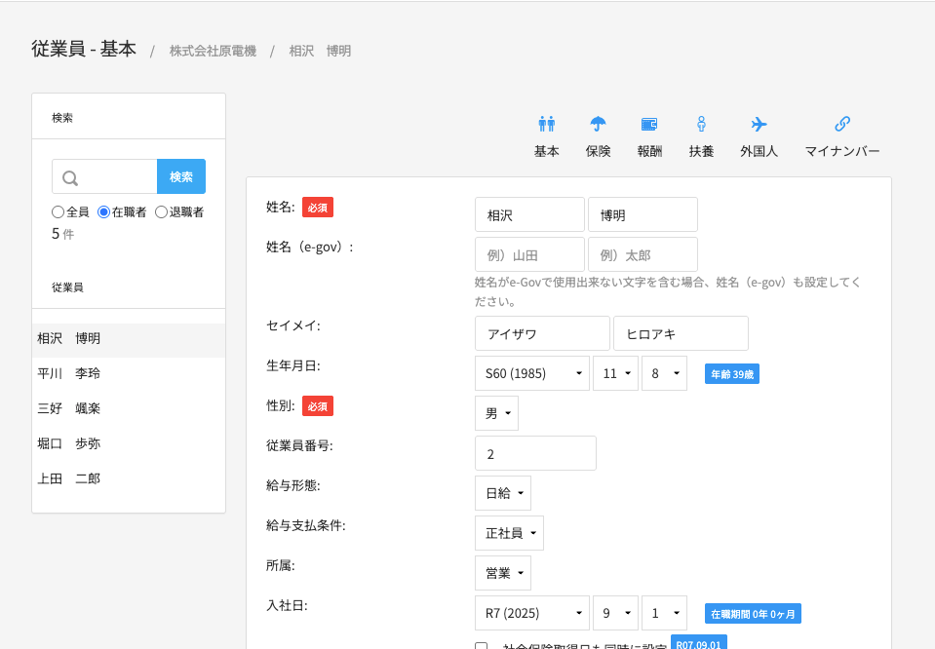Screen dimensions: 935x649
Task: Focus the employee search text box
Action: pos(105,176)
